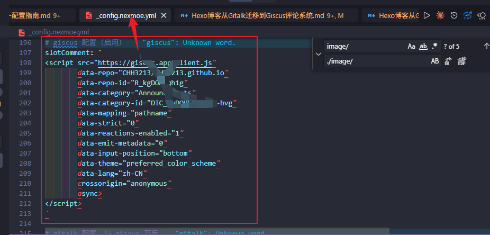Image resolution: width=490 pixels, height=235 pixels.
Task: Toggle regular expression search option
Action: coord(434,47)
